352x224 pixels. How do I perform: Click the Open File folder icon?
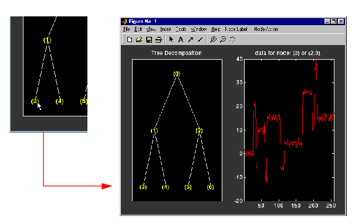[139, 40]
